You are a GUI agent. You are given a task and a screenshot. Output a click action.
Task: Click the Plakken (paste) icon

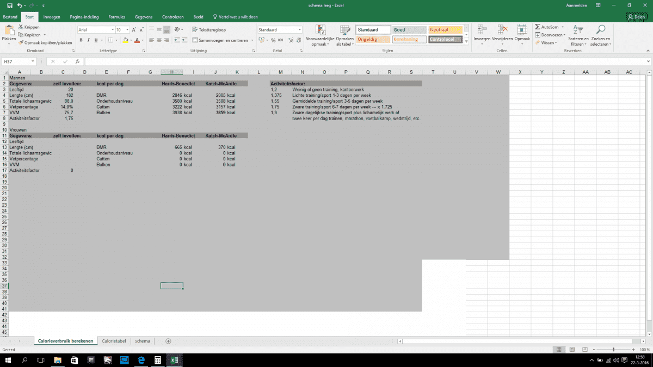9,30
